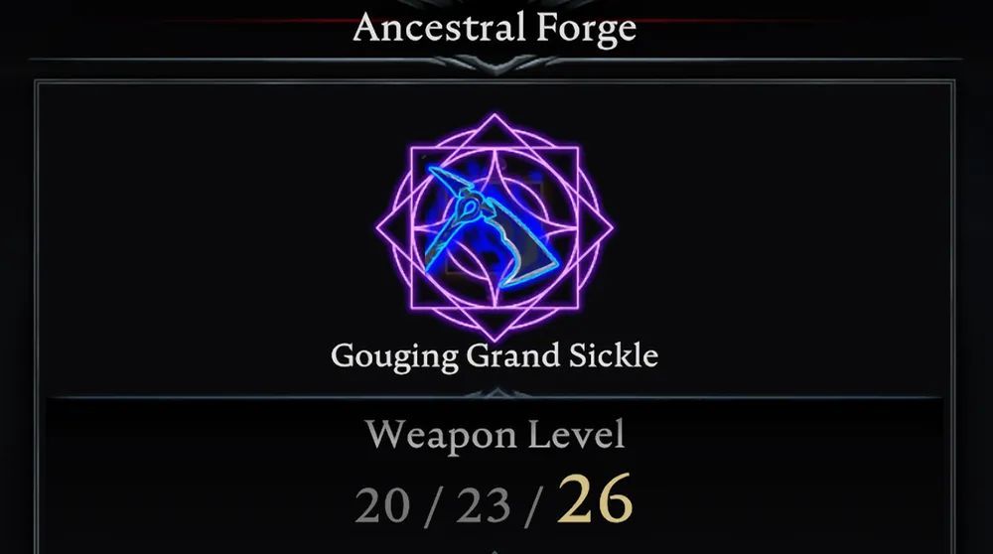The height and width of the screenshot is (554, 993).
Task: Select weapon level 20 option
Action: pos(382,506)
